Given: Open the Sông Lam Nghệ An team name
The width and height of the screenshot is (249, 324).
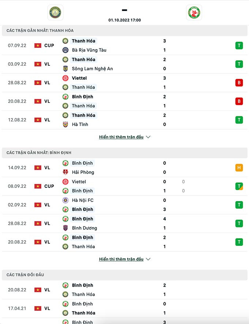Looking at the screenshot, I should (x=92, y=69).
